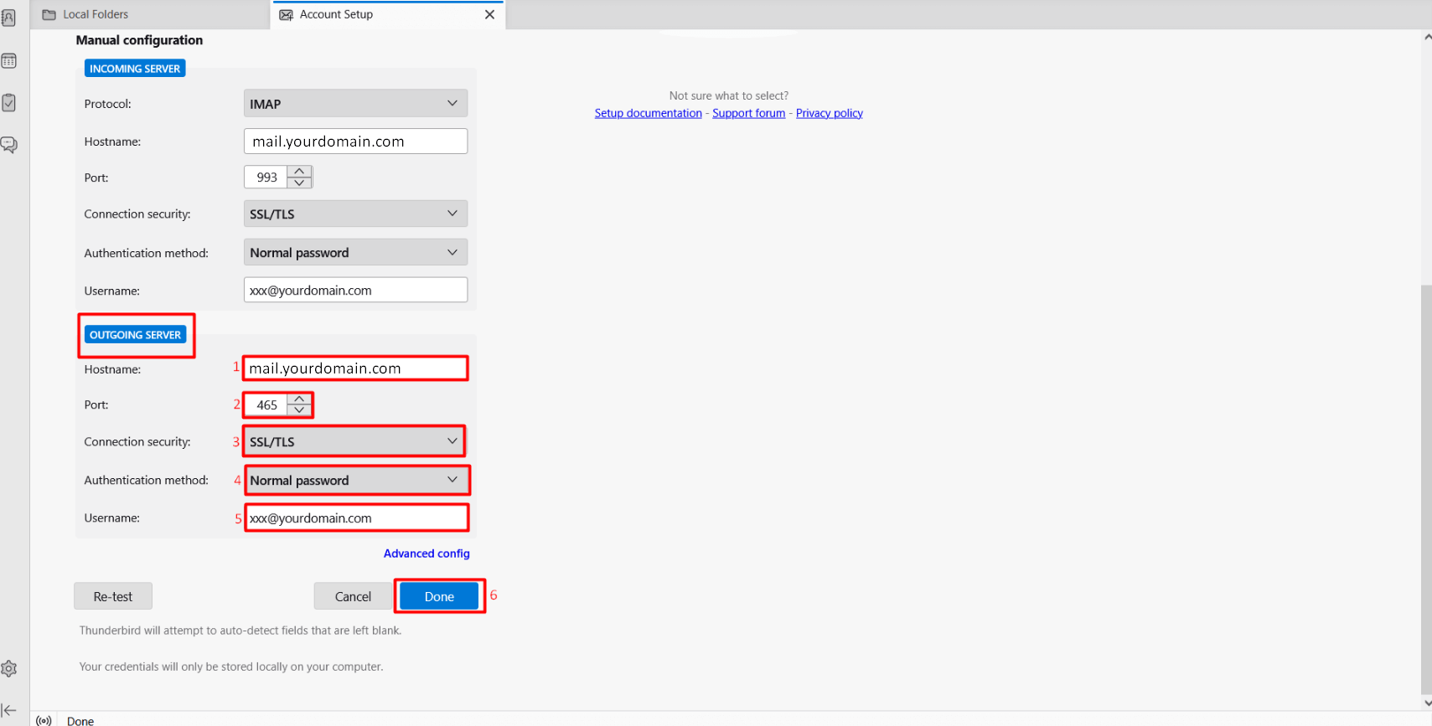Image resolution: width=1432 pixels, height=726 pixels.
Task: Open the Address Book from the sidebar
Action: (x=8, y=18)
